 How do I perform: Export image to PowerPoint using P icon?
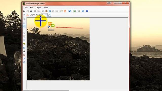[65, 11]
